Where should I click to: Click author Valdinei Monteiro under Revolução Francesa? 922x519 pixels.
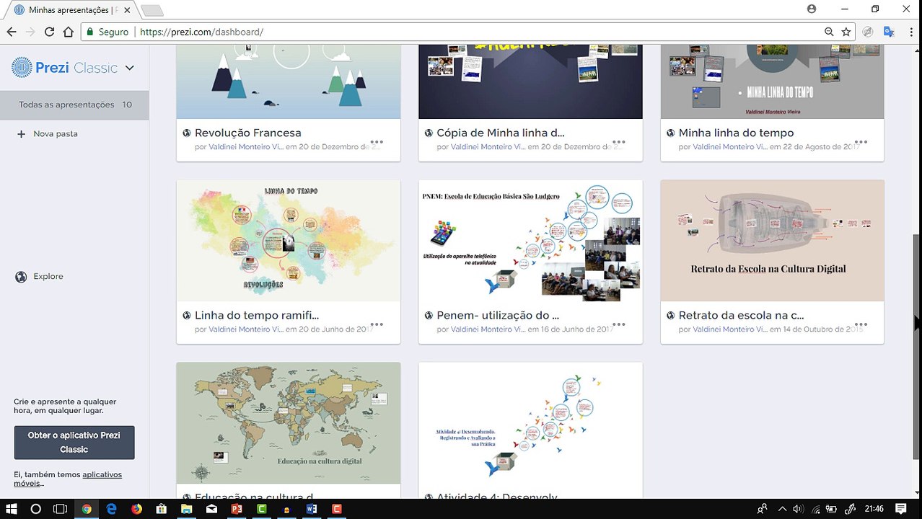point(245,147)
